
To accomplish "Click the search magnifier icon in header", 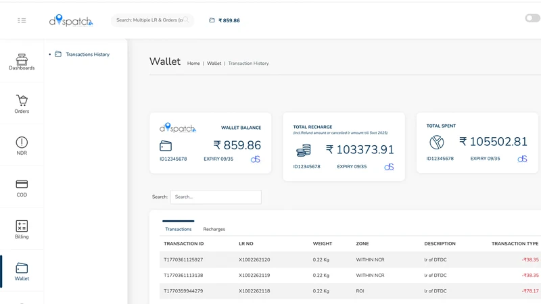I will (186, 20).
